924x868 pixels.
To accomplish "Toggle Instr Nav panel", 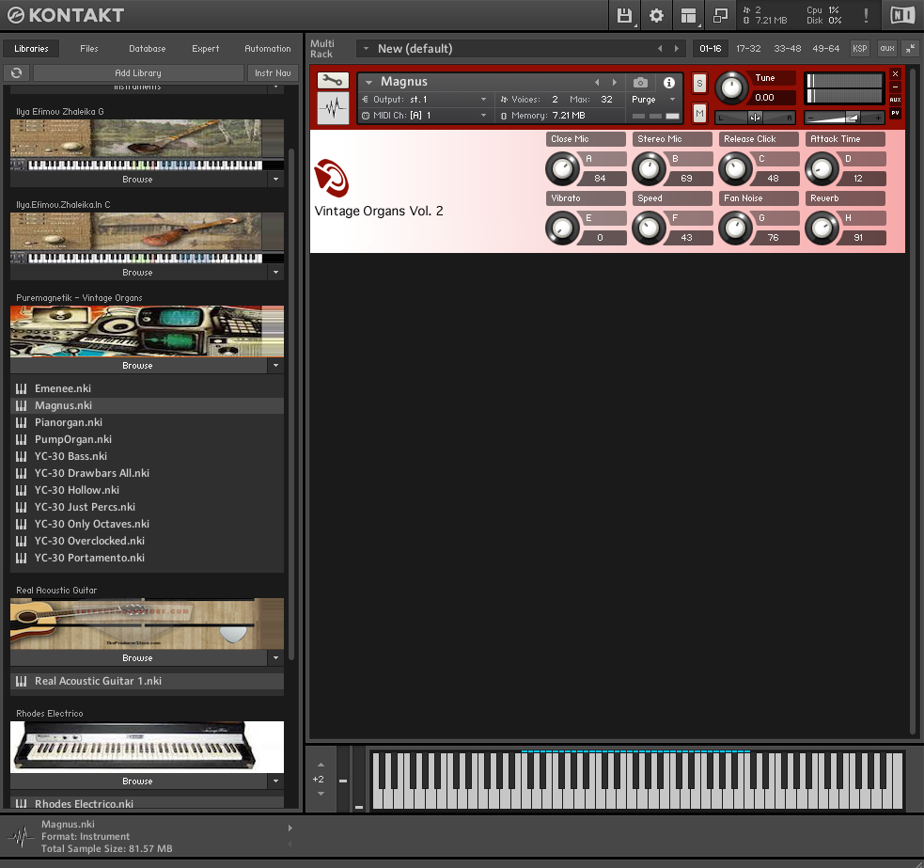I will (273, 72).
